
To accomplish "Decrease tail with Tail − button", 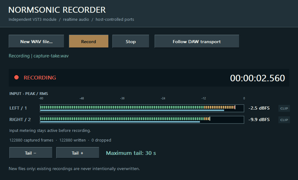I will [31, 153].
